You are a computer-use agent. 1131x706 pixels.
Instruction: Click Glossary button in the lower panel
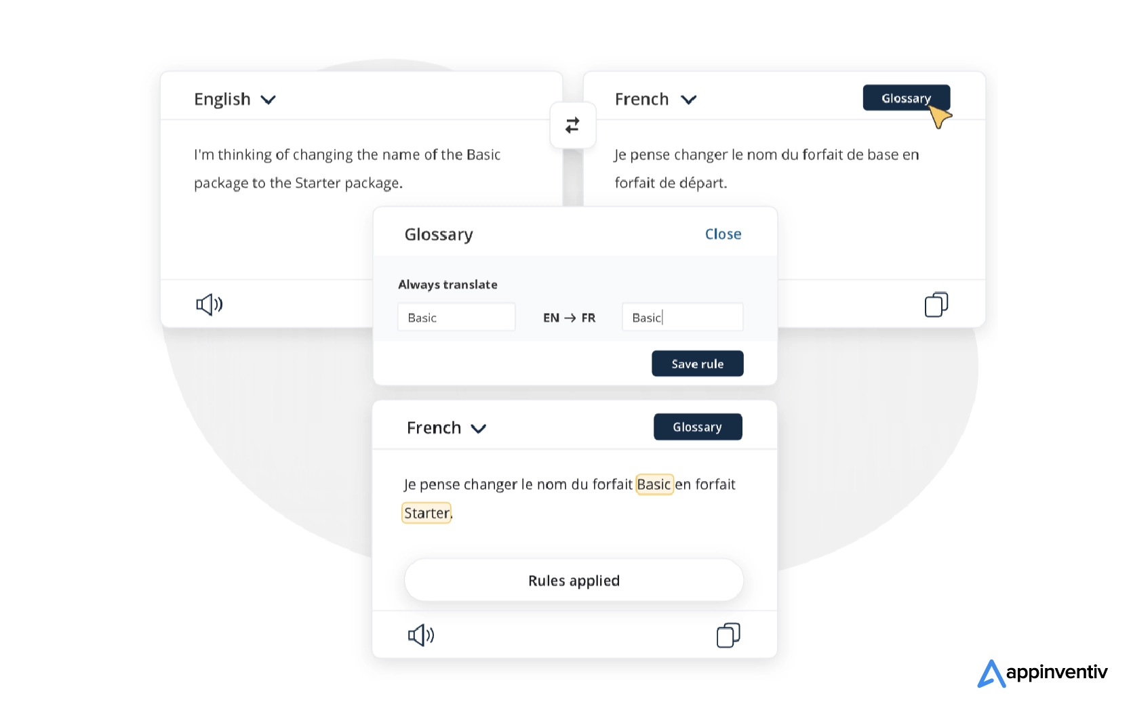tap(697, 427)
